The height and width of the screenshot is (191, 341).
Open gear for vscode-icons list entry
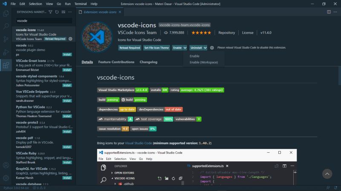[70, 39]
